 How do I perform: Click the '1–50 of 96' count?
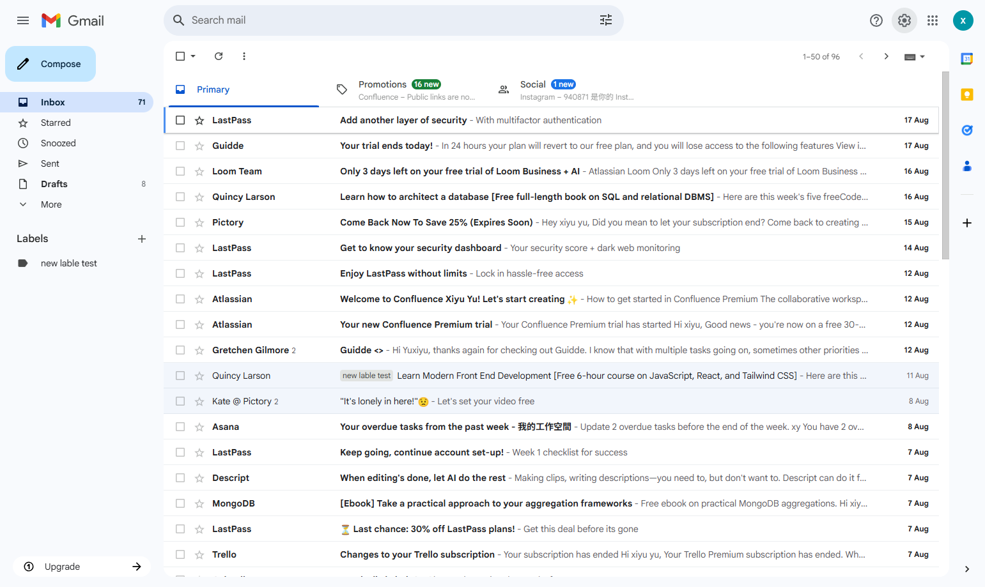[x=821, y=57]
